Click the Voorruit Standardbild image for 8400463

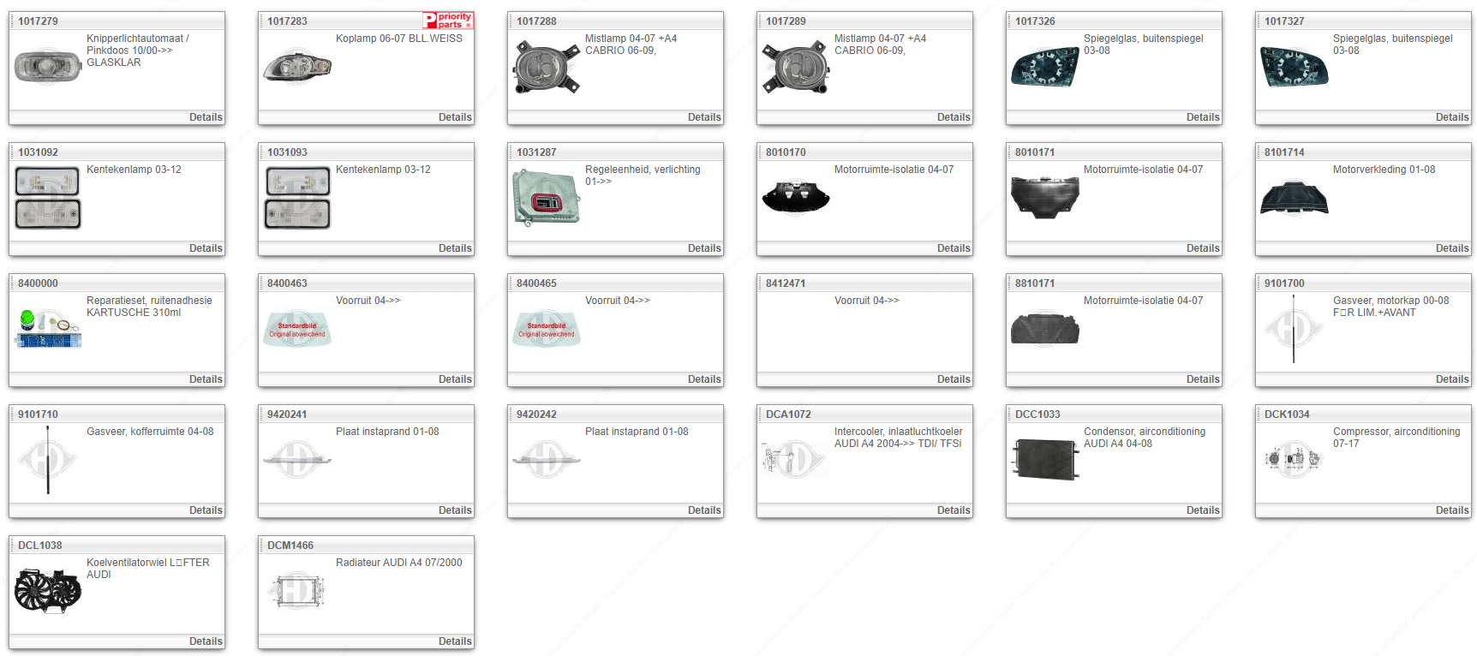[297, 330]
